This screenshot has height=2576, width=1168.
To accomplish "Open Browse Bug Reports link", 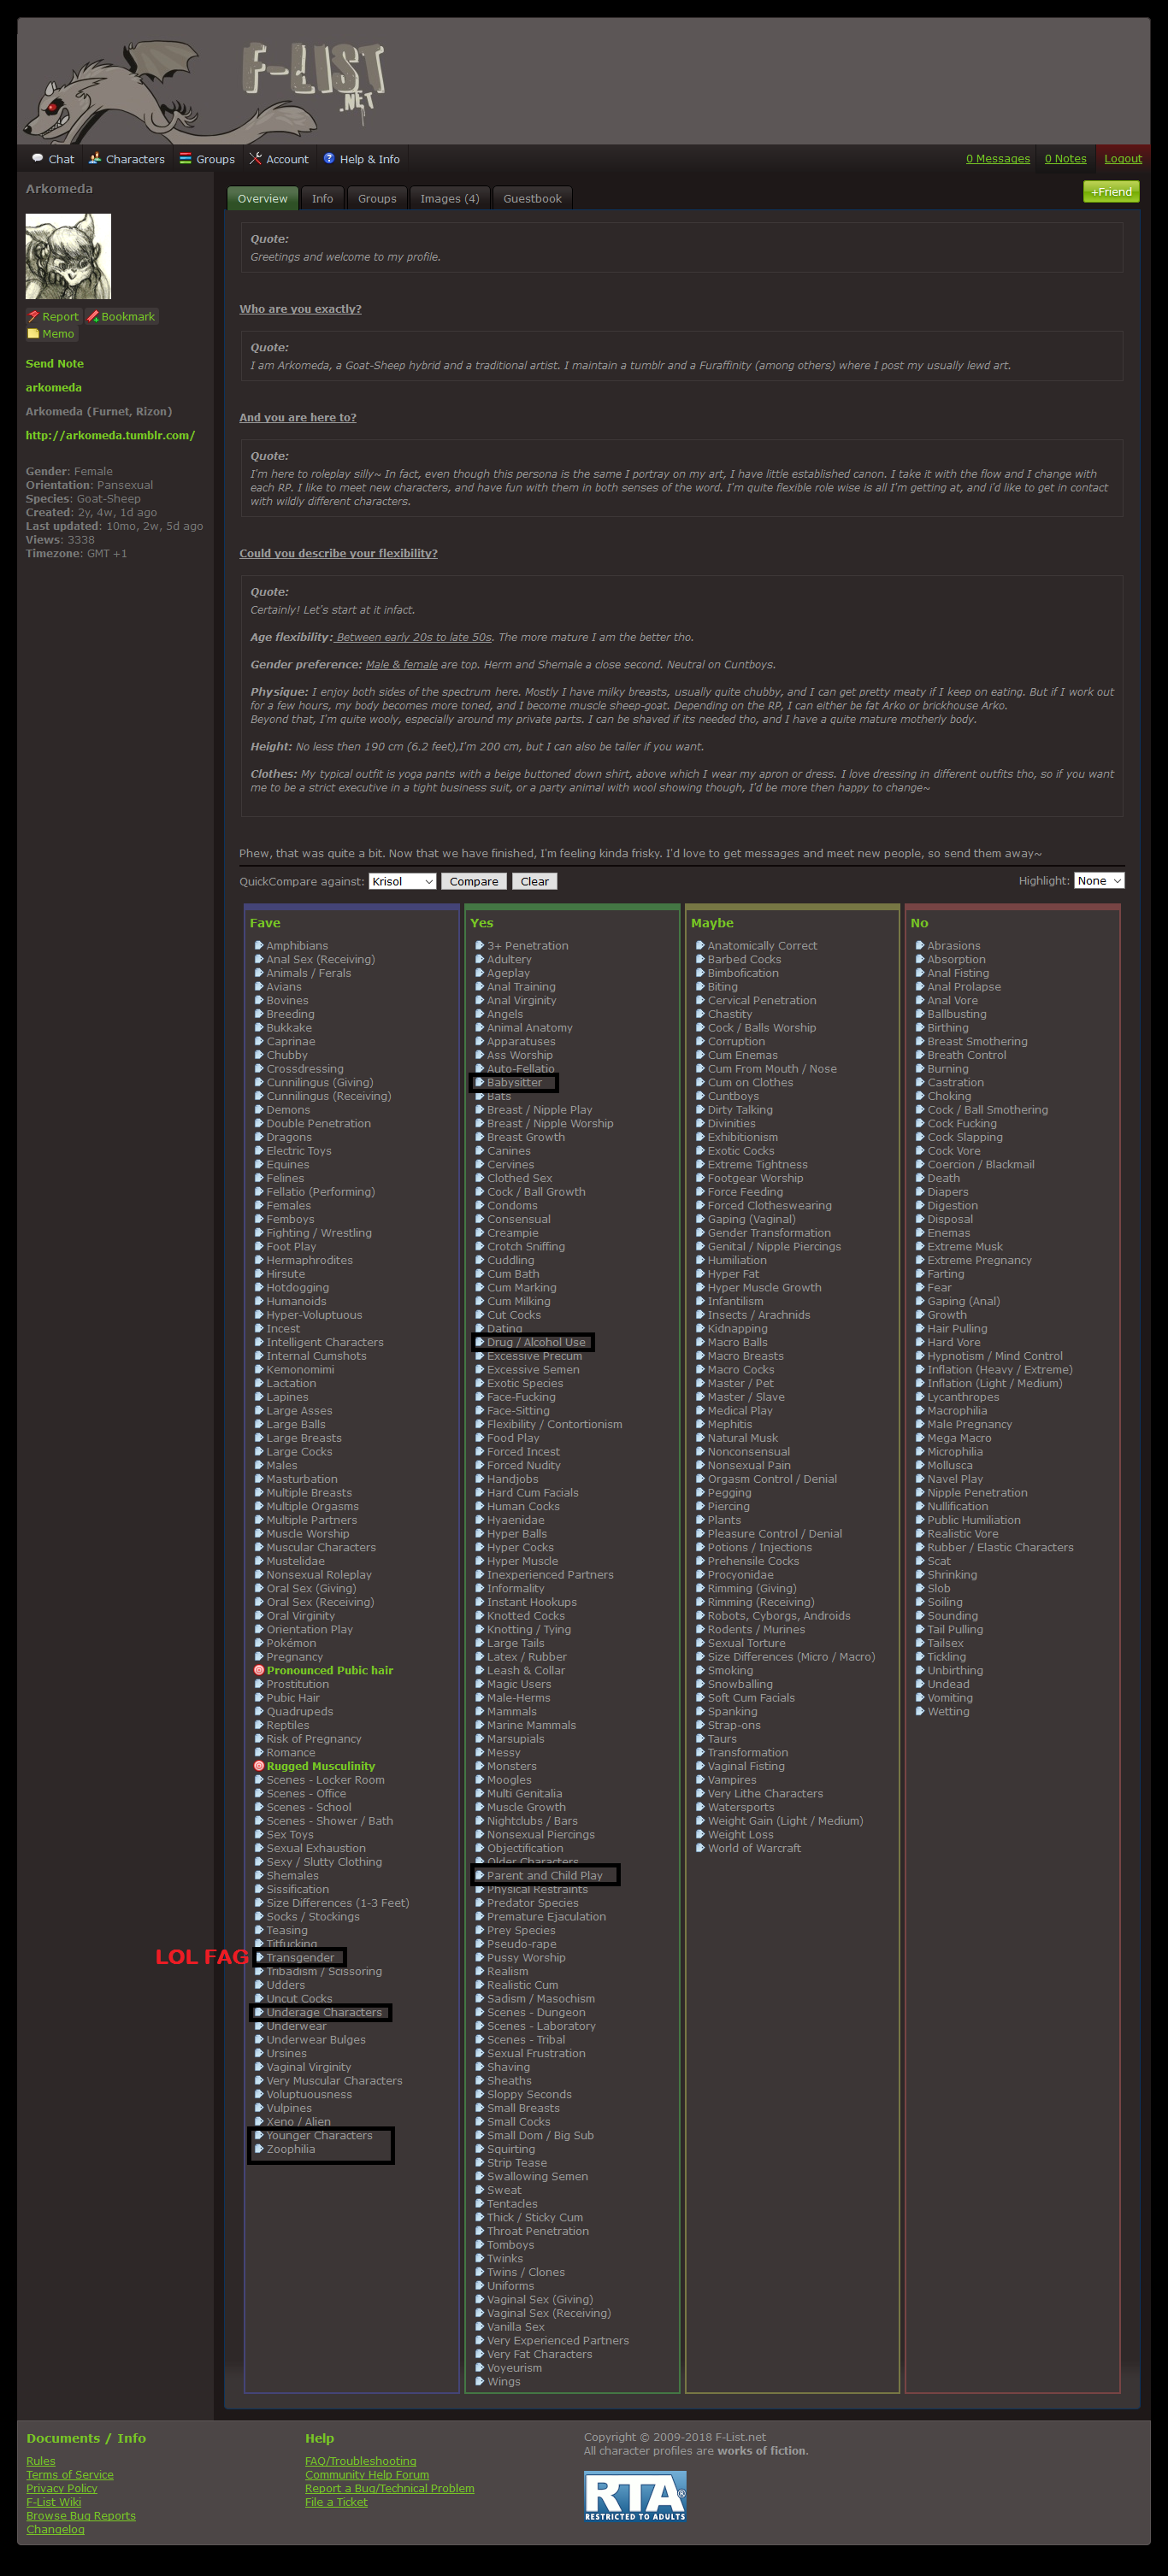I will click(81, 2515).
